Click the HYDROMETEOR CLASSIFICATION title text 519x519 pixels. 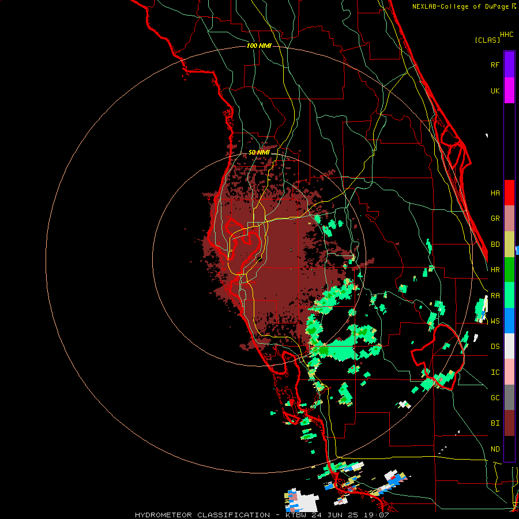202,515
